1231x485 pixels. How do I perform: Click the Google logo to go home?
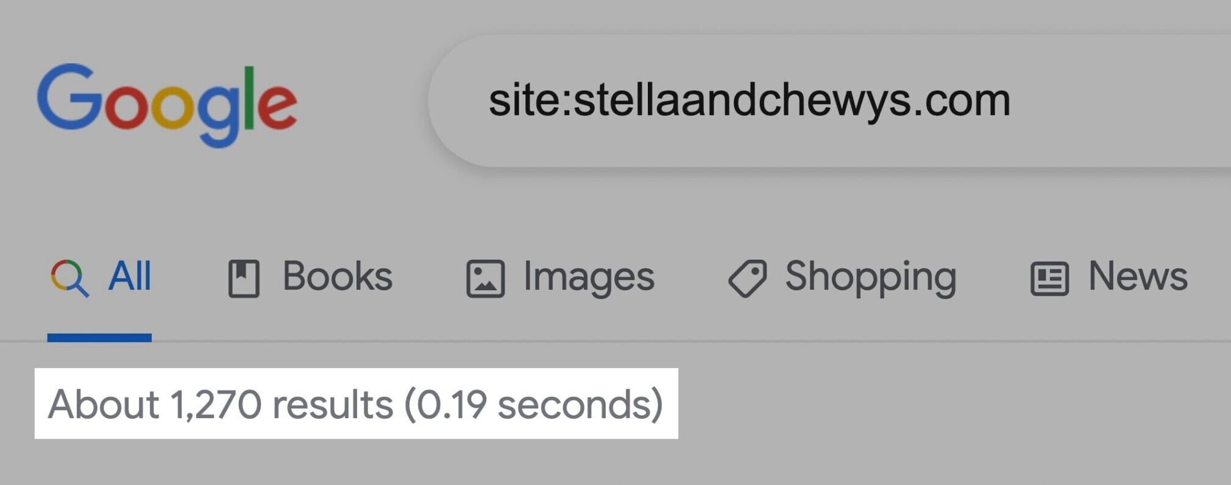(x=167, y=105)
